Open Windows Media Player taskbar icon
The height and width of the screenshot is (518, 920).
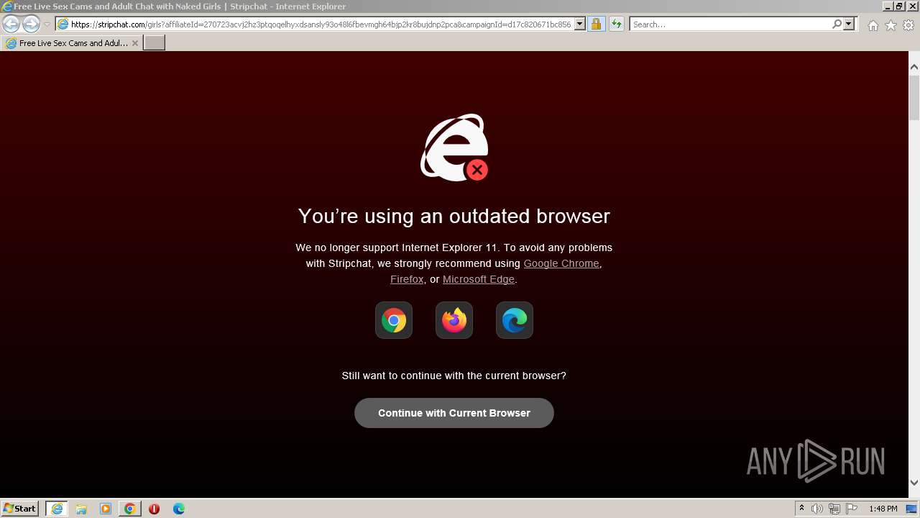click(x=106, y=509)
